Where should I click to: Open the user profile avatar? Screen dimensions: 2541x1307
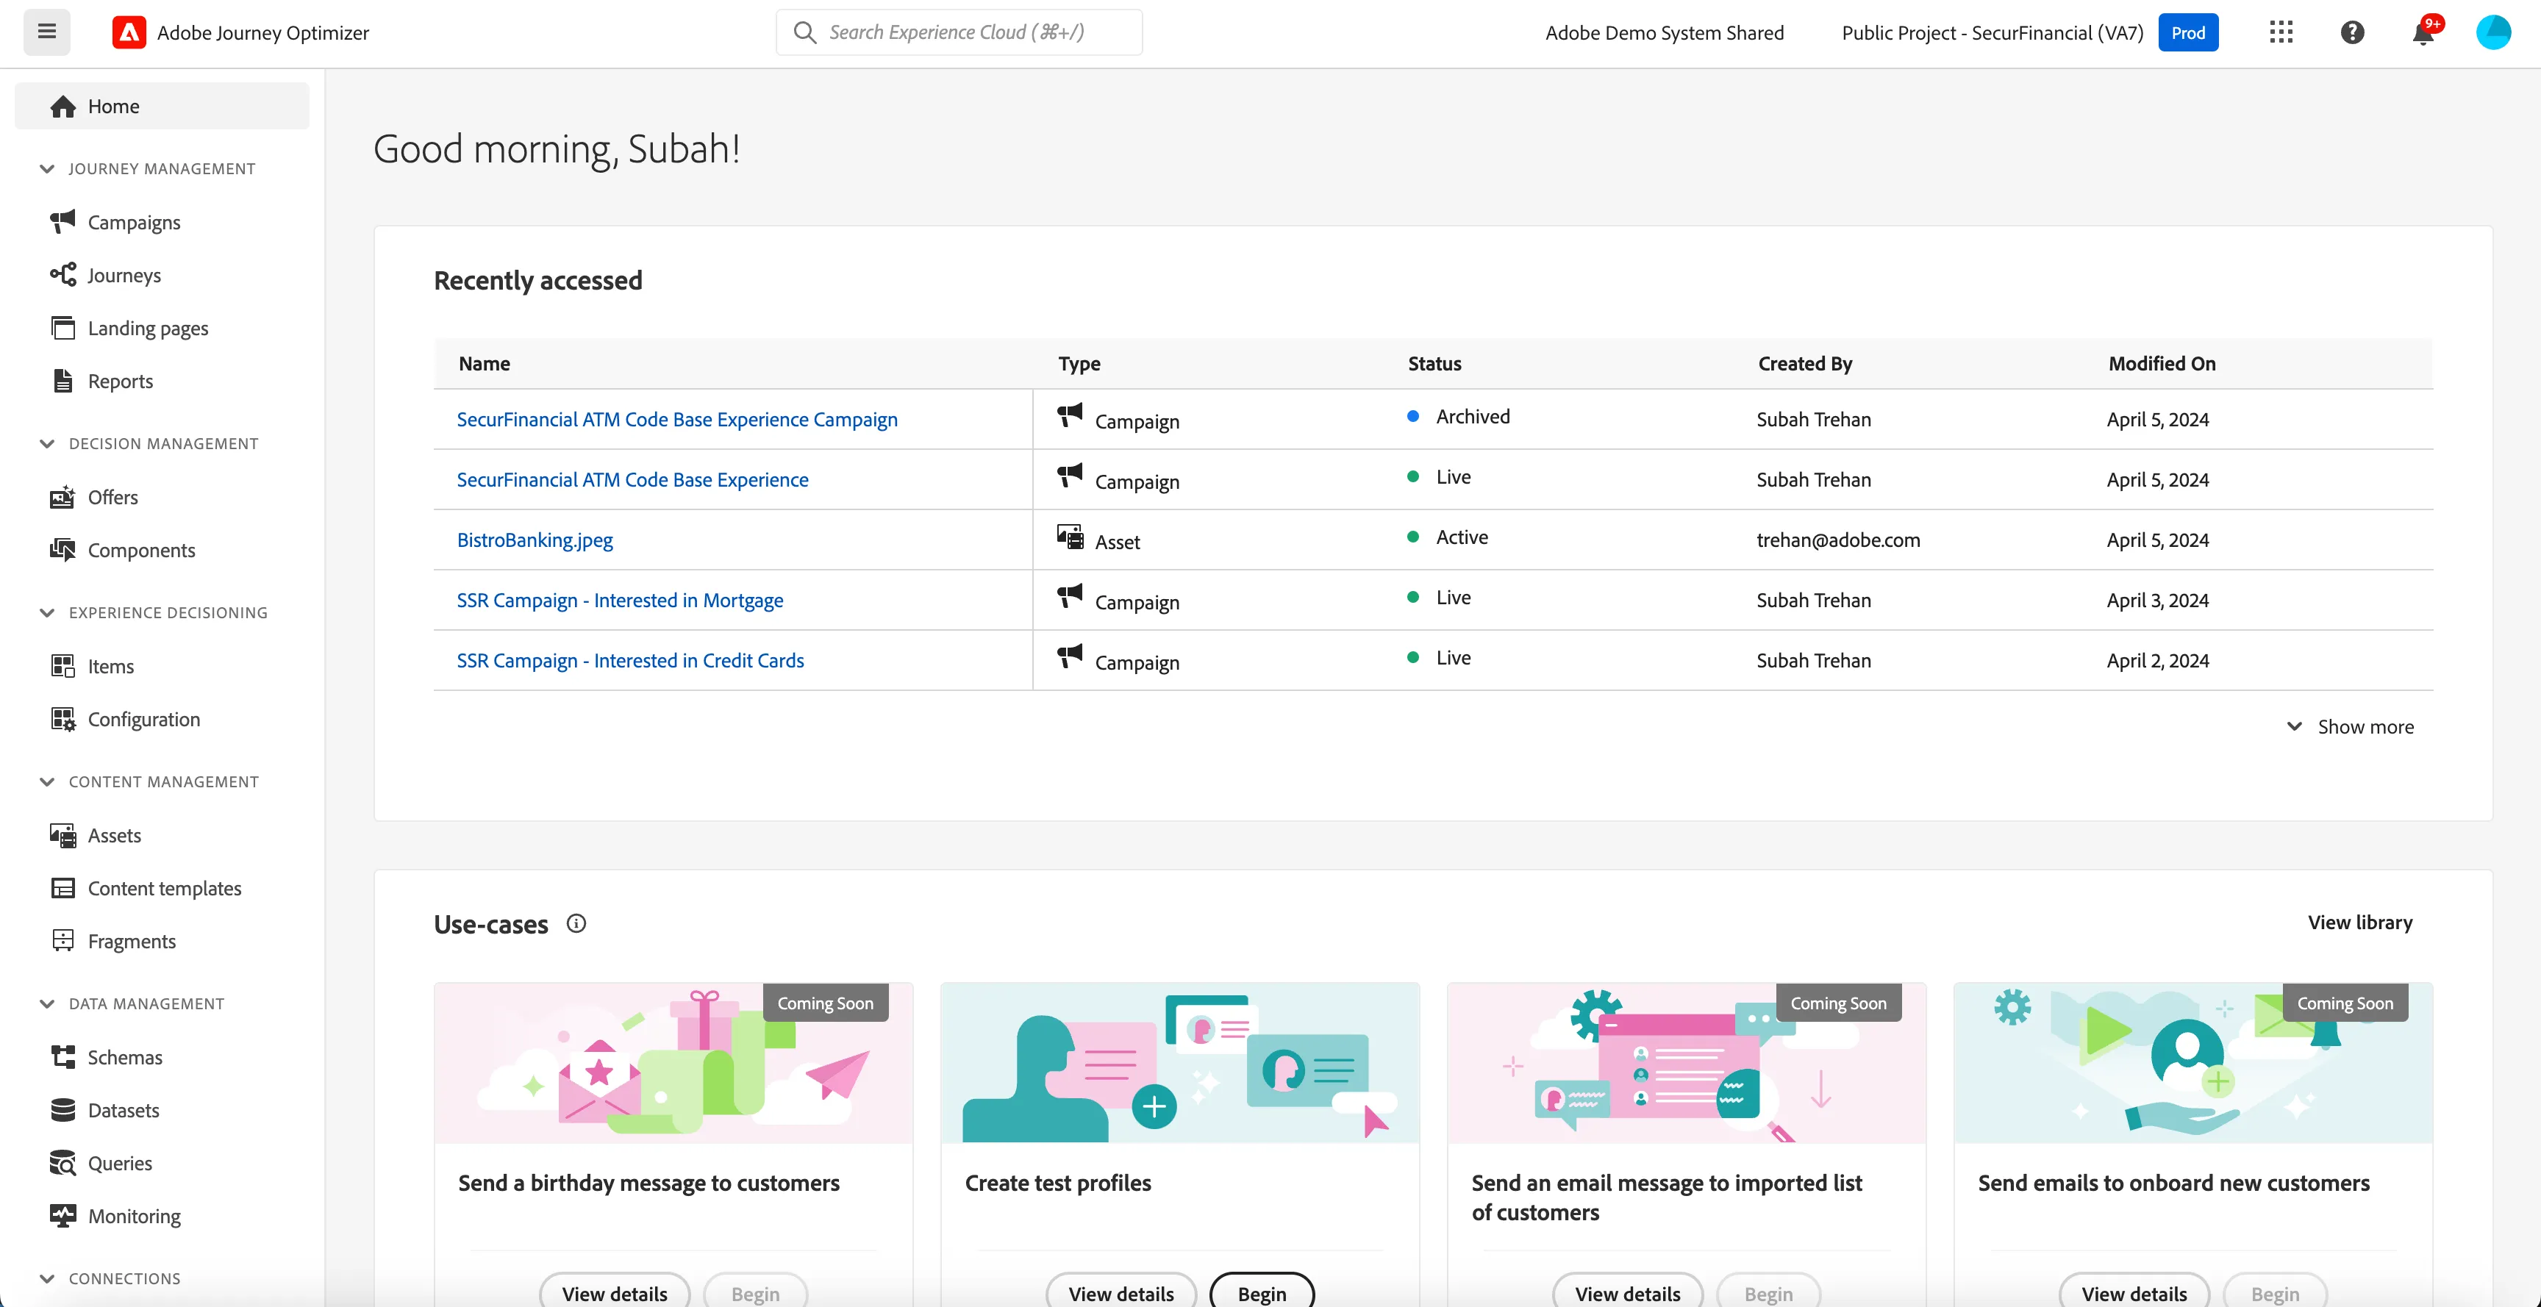coord(2492,32)
